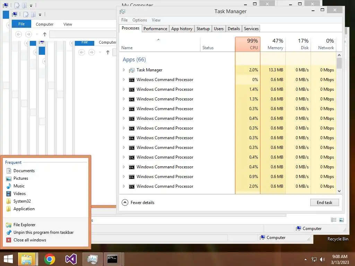The image size is (355, 266).
Task: Show hidden system tray icons
Action: (306, 259)
